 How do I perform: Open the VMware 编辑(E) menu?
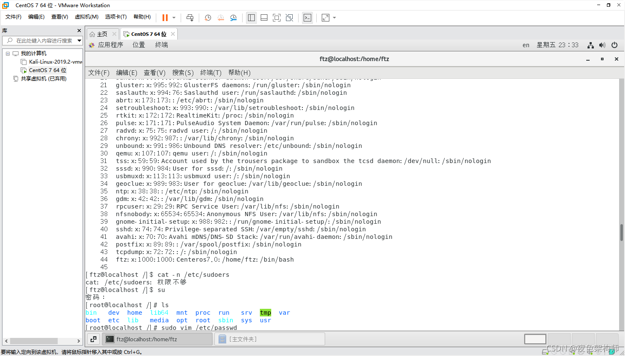click(36, 17)
